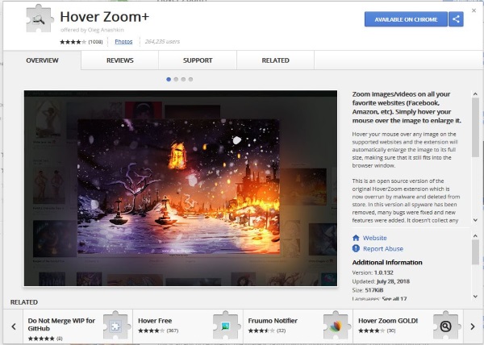Click the five-star rating of Do Not Merge WIP
This screenshot has width=484, height=345.
(x=41, y=339)
